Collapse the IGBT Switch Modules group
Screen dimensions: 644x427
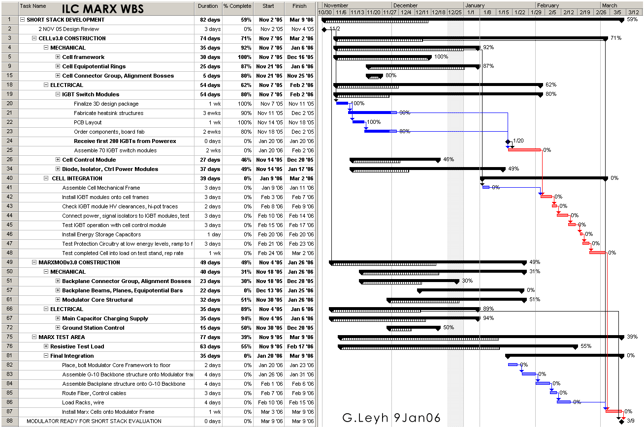[x=58, y=95]
